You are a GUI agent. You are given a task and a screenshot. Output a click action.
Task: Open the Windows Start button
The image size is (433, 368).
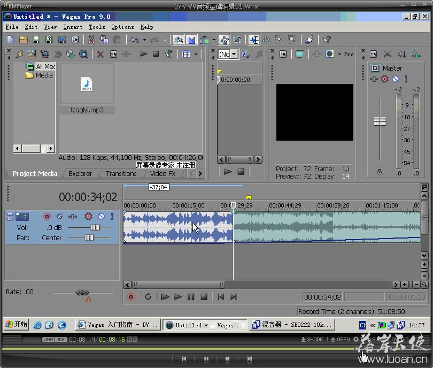(17, 324)
